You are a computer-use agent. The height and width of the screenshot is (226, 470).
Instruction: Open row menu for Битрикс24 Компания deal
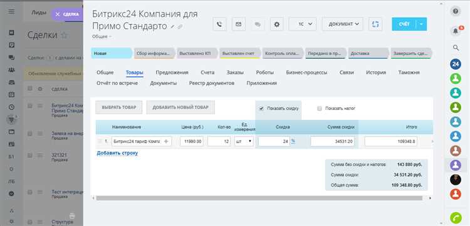pos(40,106)
